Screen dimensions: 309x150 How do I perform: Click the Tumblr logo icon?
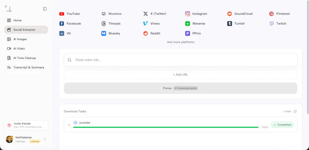point(229,24)
